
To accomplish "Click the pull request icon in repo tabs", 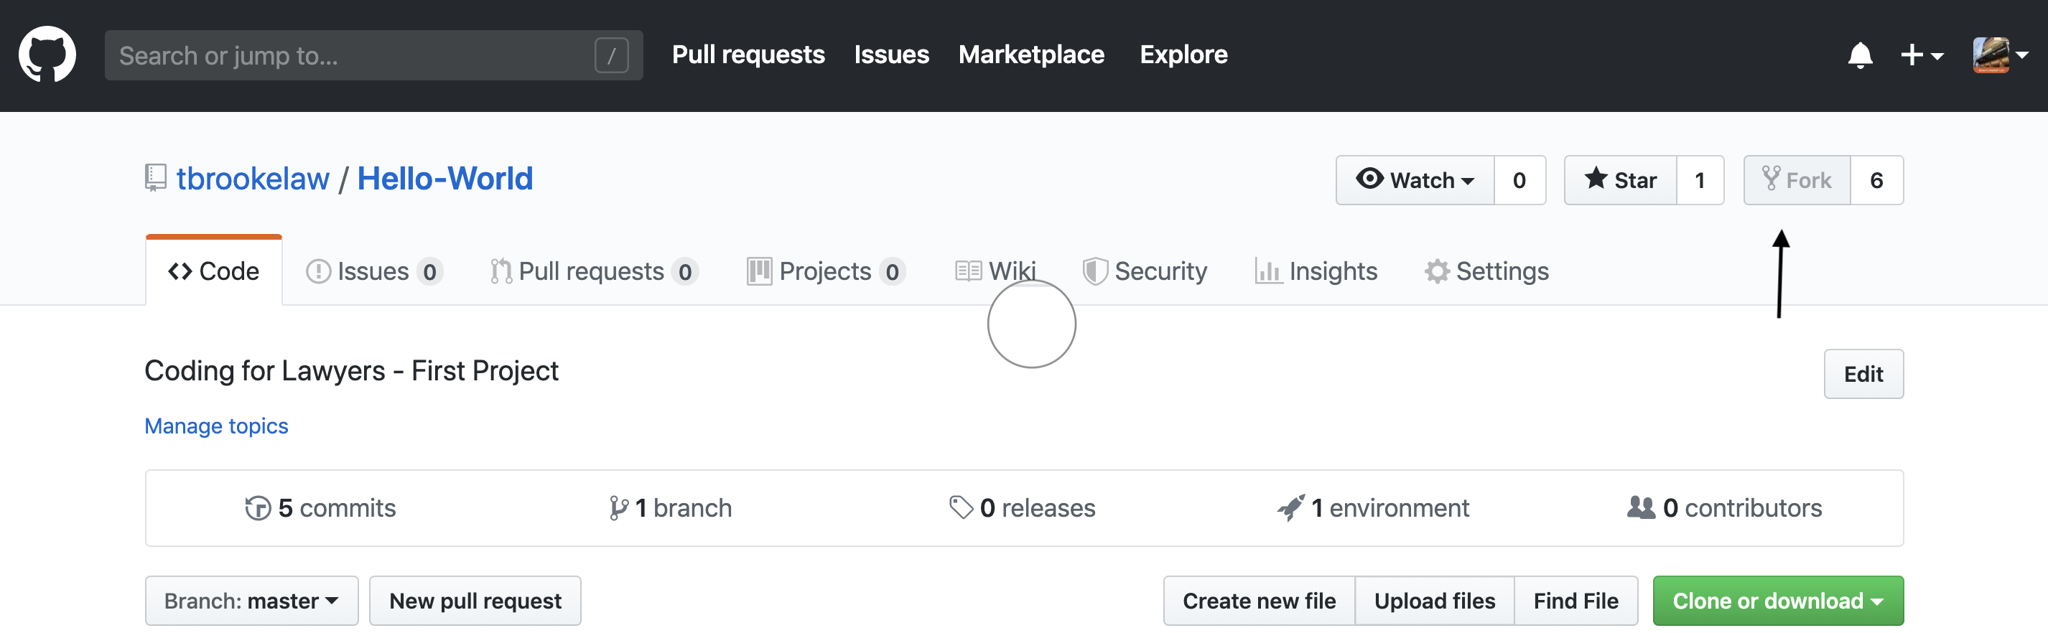I will click(501, 271).
